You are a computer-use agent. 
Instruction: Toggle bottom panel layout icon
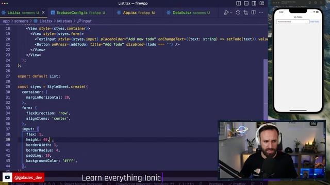(246, 4)
